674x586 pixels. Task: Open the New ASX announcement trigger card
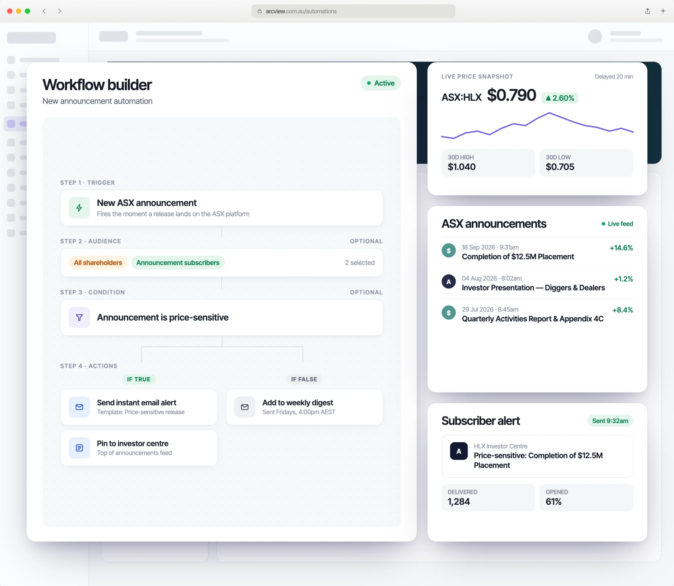click(x=222, y=208)
